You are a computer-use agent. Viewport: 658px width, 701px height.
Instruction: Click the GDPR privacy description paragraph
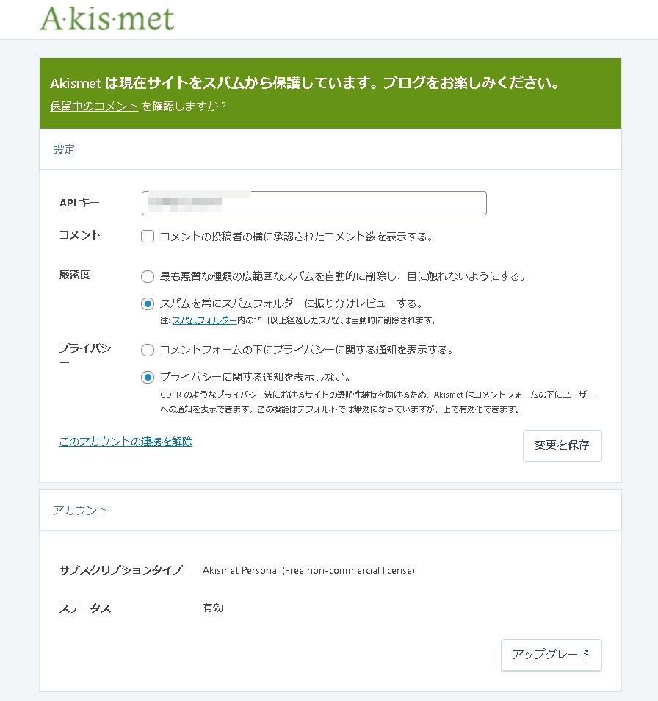click(x=377, y=402)
